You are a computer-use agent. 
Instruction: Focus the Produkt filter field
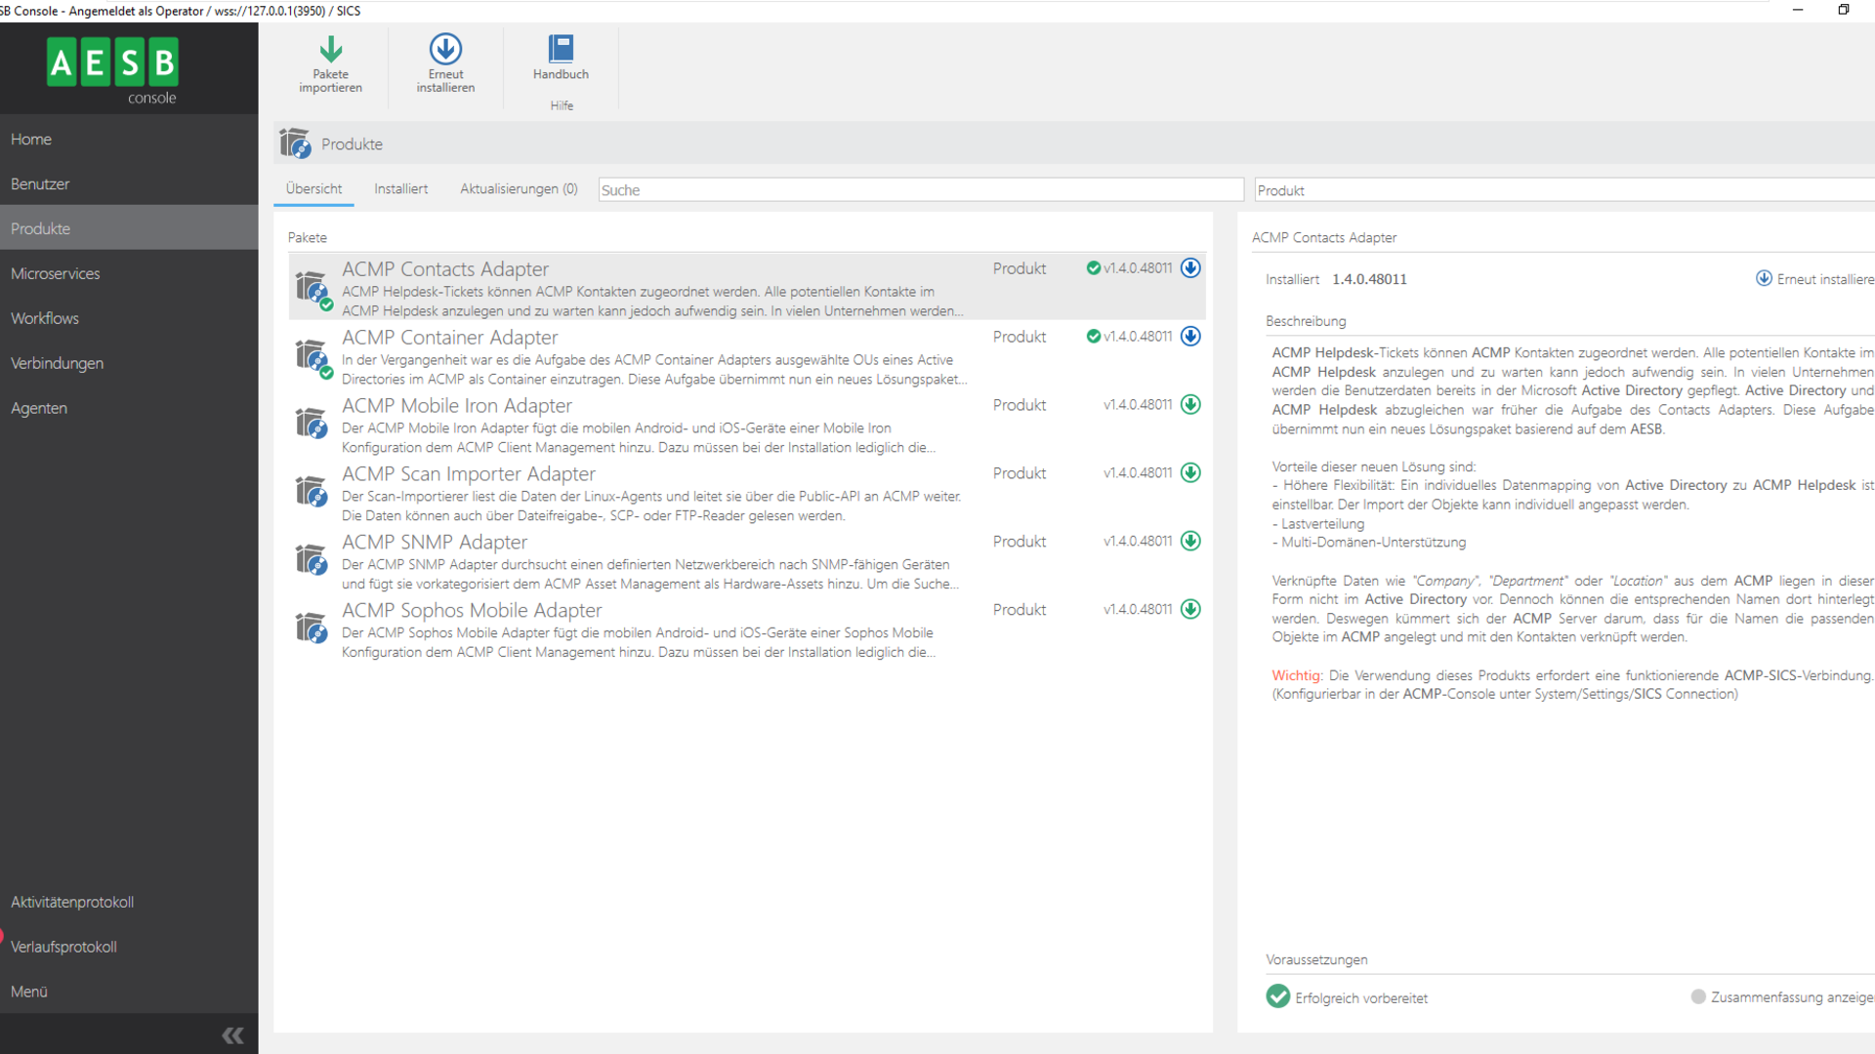(1564, 190)
